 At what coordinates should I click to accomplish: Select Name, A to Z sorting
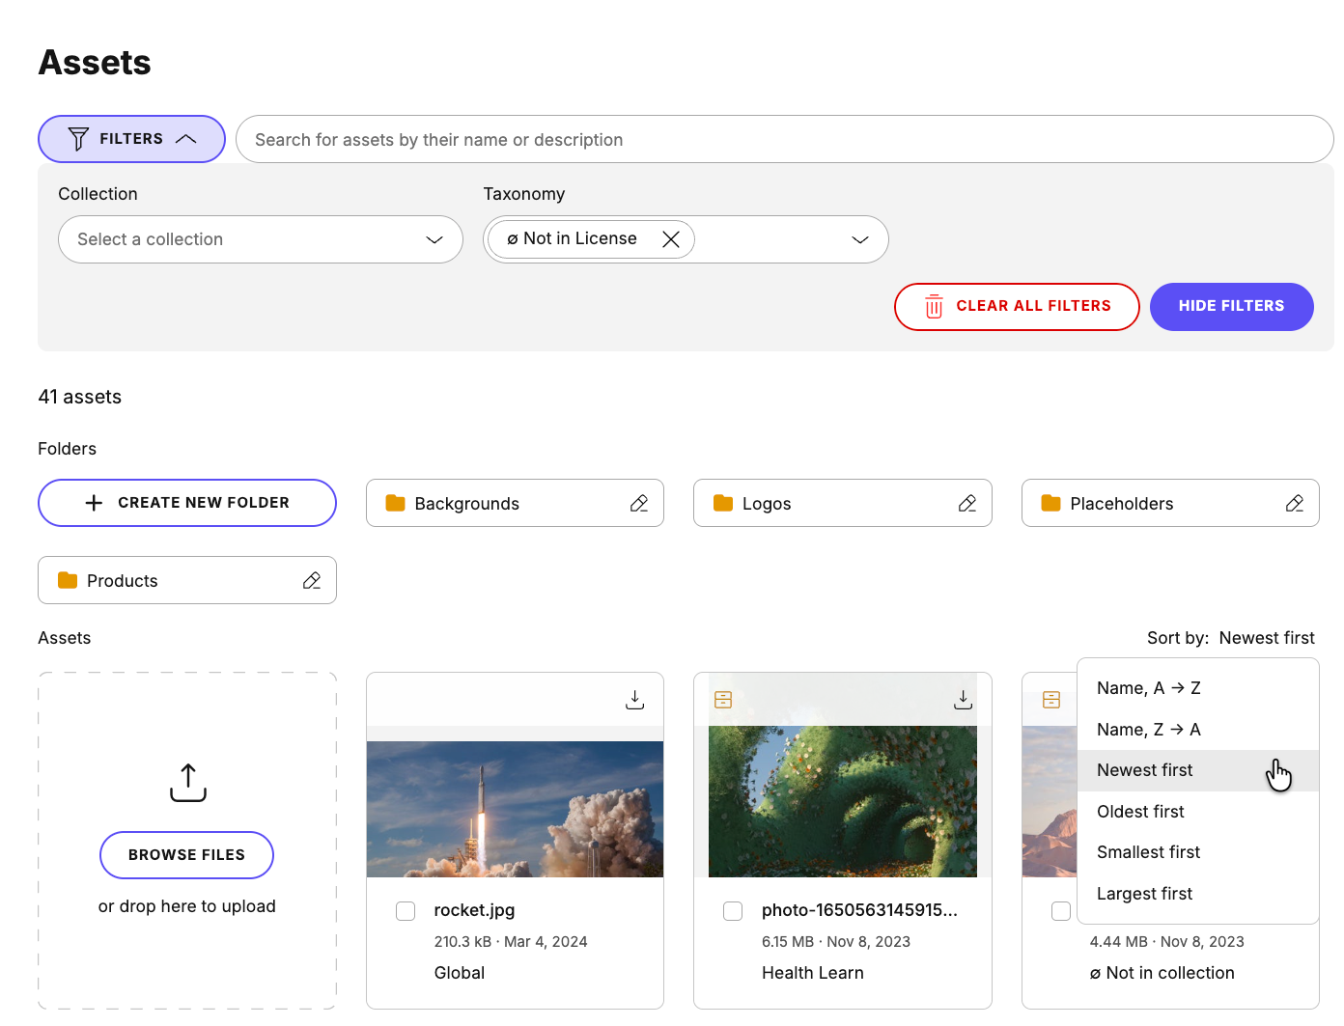point(1148,687)
